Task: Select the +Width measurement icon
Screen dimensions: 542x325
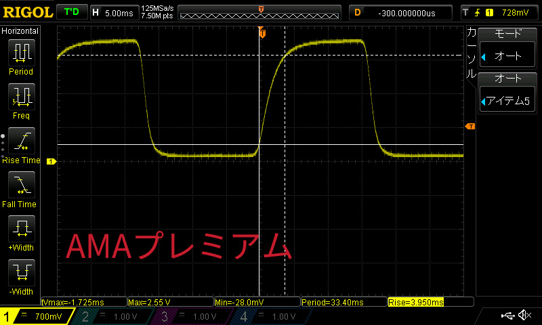Action: 22,229
